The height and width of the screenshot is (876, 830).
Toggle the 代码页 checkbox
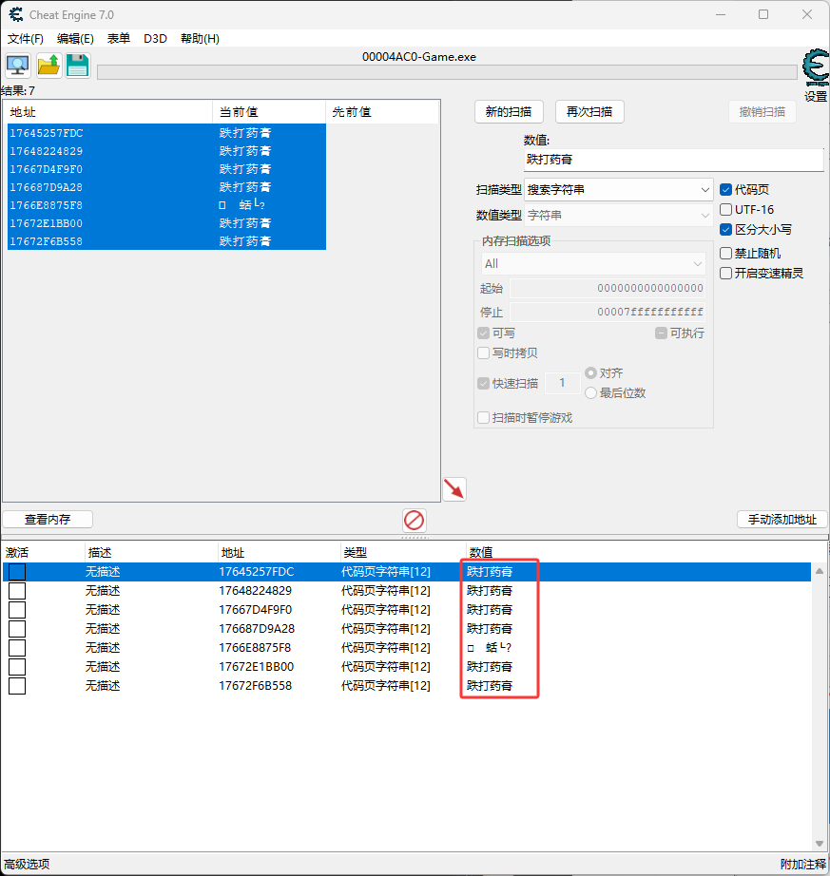tap(726, 189)
